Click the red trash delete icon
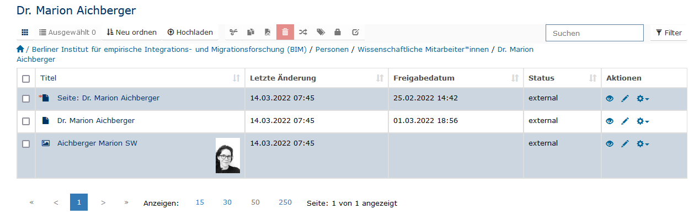 (285, 33)
